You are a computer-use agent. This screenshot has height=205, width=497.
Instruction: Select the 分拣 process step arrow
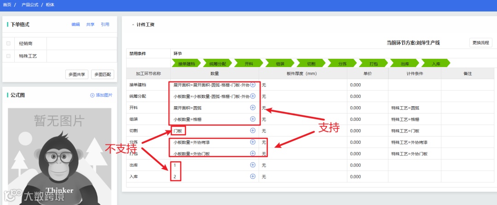(x=342, y=63)
